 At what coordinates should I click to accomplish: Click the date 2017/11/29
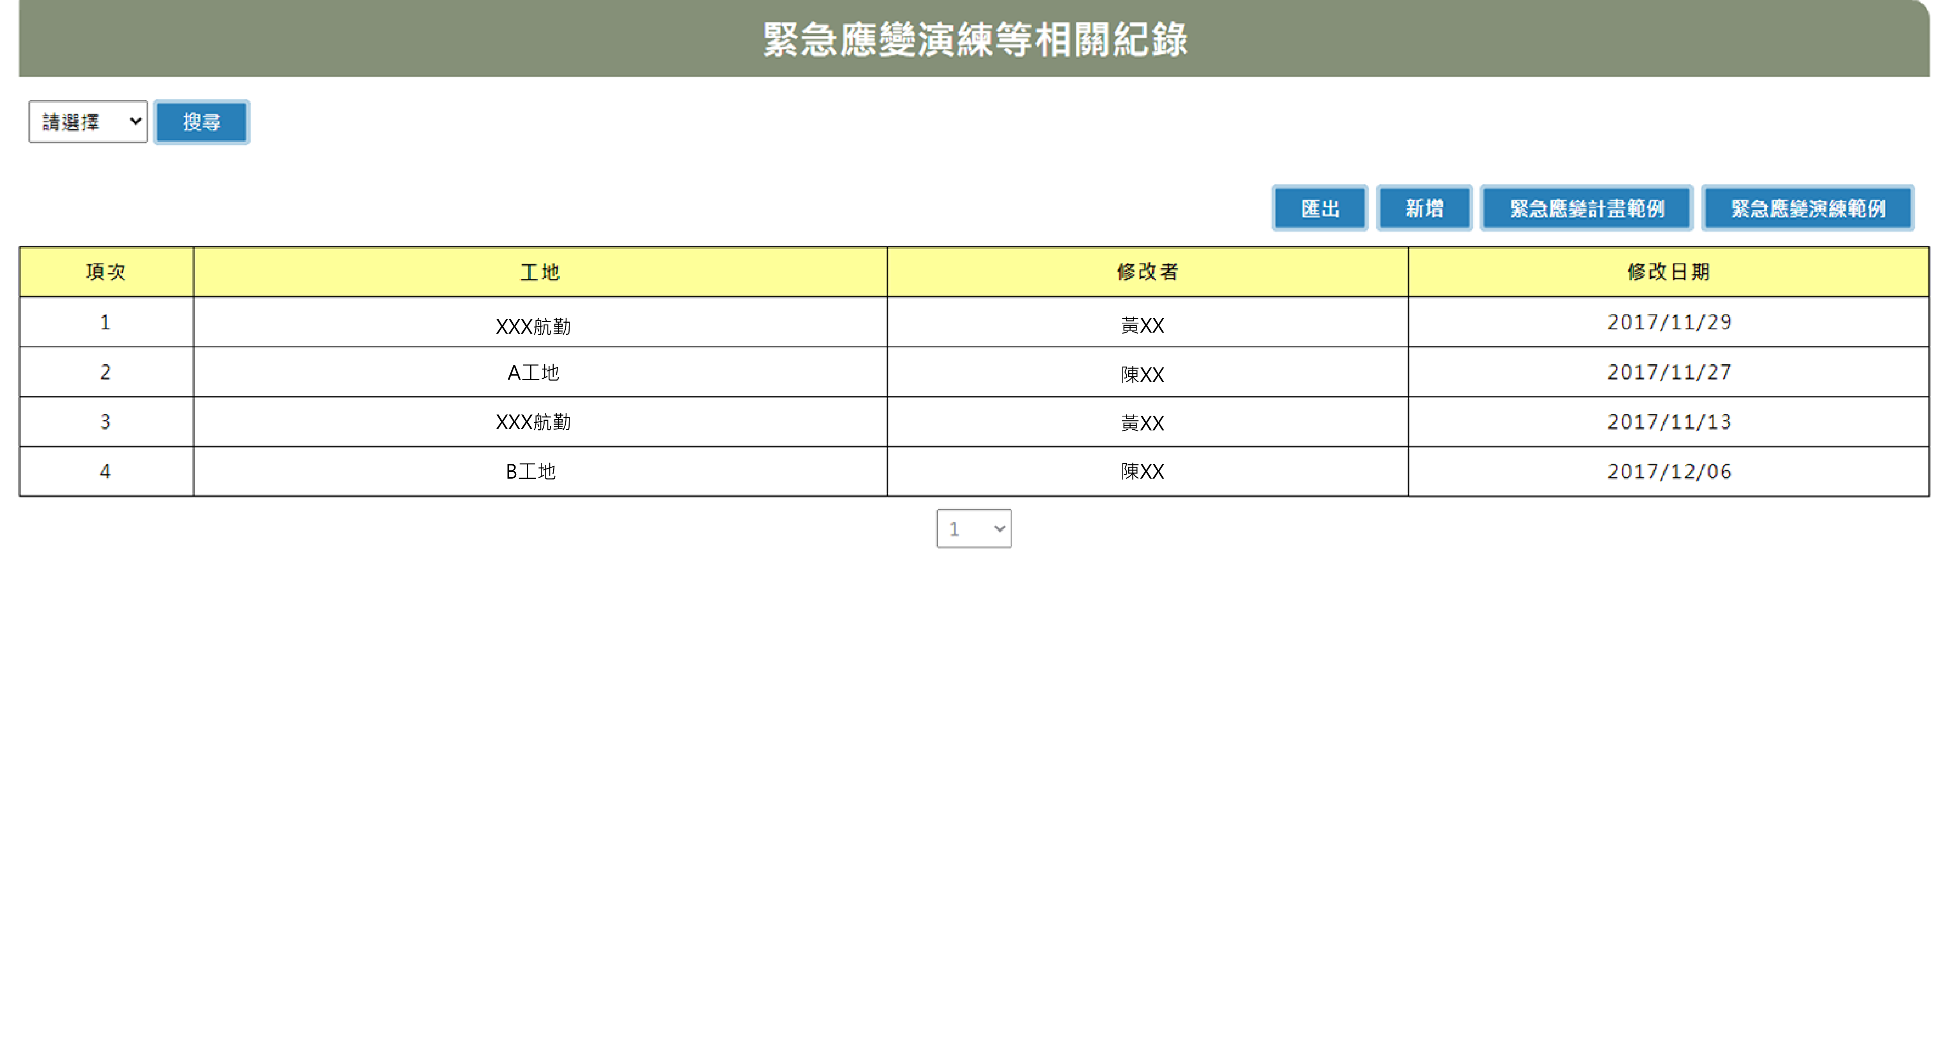1669,322
